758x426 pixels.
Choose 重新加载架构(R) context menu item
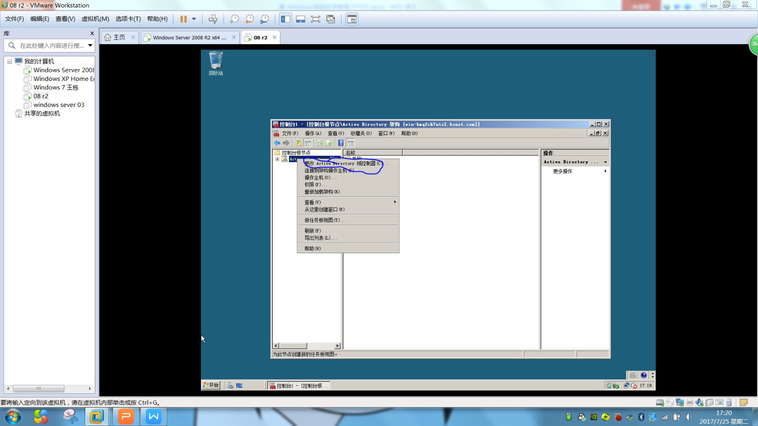coord(348,192)
